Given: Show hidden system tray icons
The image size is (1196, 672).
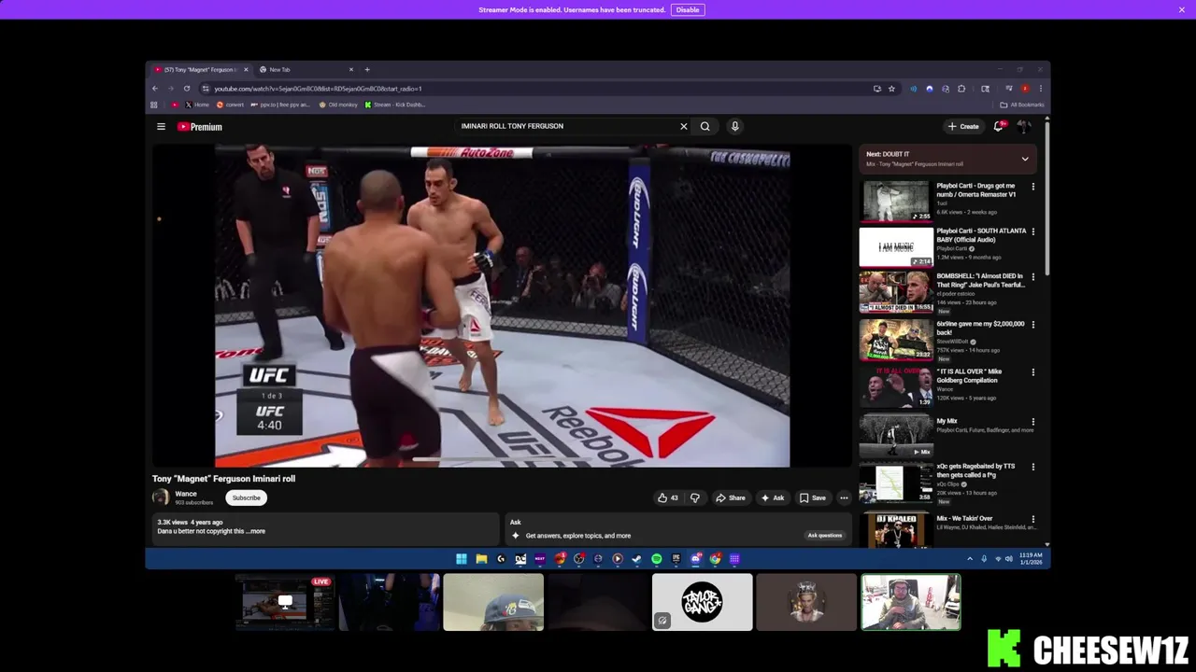Looking at the screenshot, I should [x=970, y=559].
